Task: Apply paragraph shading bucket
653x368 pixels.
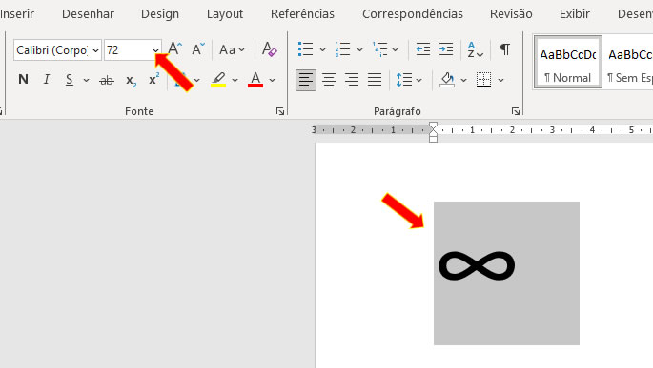Action: point(447,79)
